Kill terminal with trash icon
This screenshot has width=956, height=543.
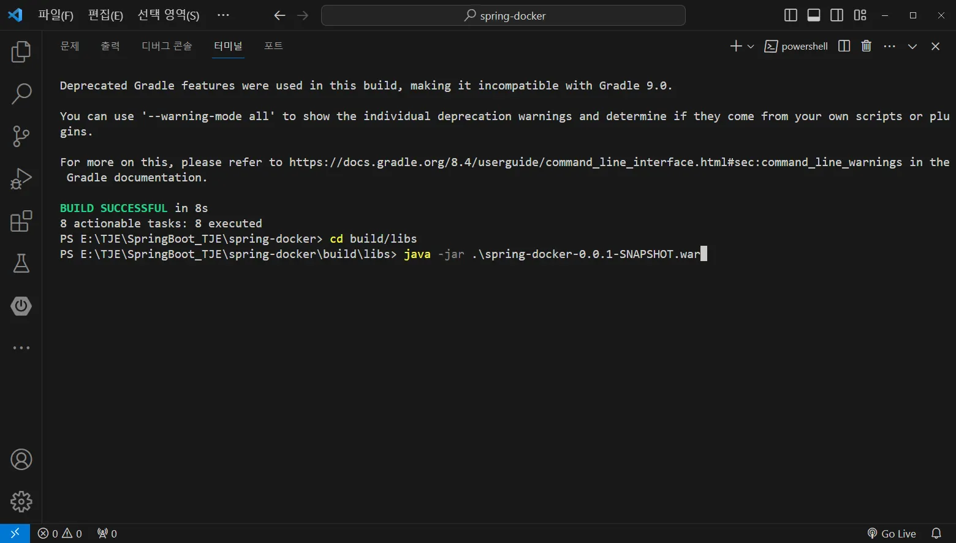[866, 46]
